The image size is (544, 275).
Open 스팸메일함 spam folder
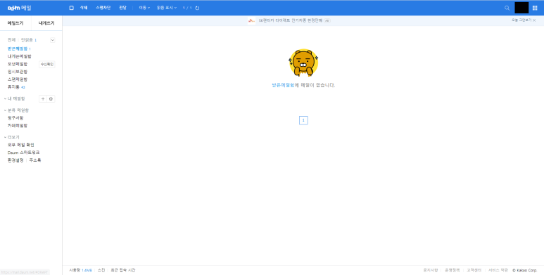[18, 79]
